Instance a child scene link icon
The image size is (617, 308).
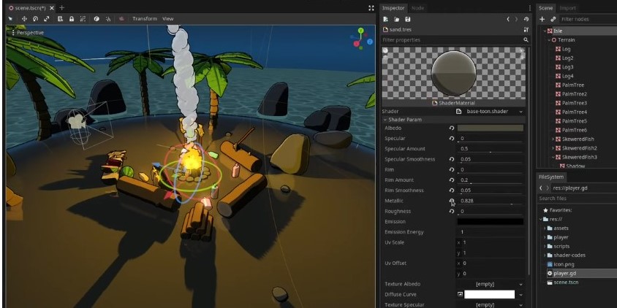tap(553, 19)
